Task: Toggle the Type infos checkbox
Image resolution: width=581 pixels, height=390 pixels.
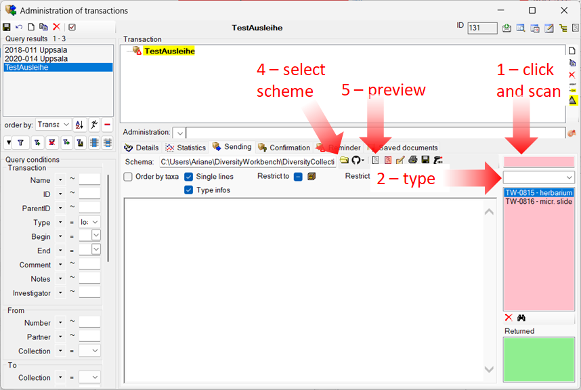Action: point(189,190)
